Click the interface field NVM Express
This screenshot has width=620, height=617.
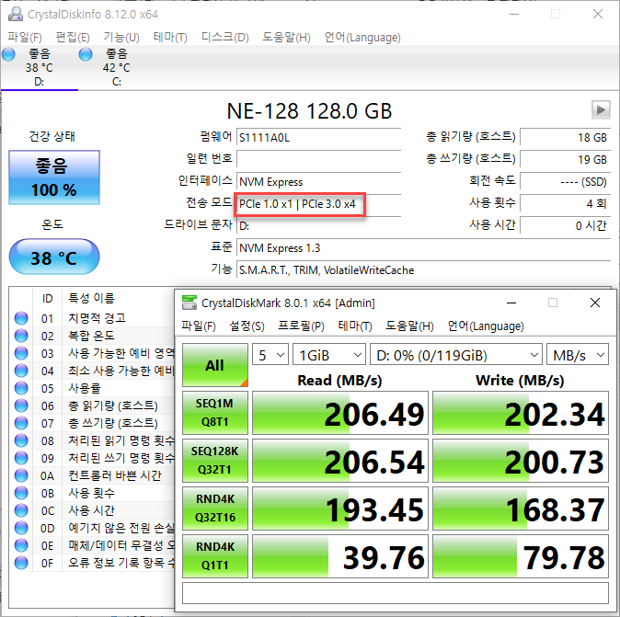(318, 182)
